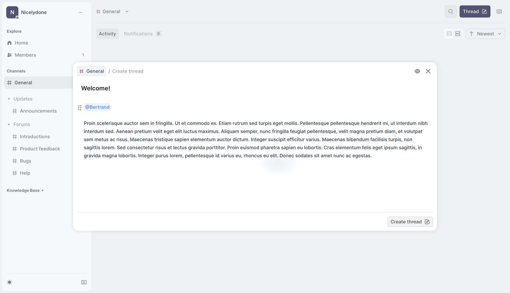Open the General channel dropdown at top
Screen dimensions: 510x293
coord(127,11)
